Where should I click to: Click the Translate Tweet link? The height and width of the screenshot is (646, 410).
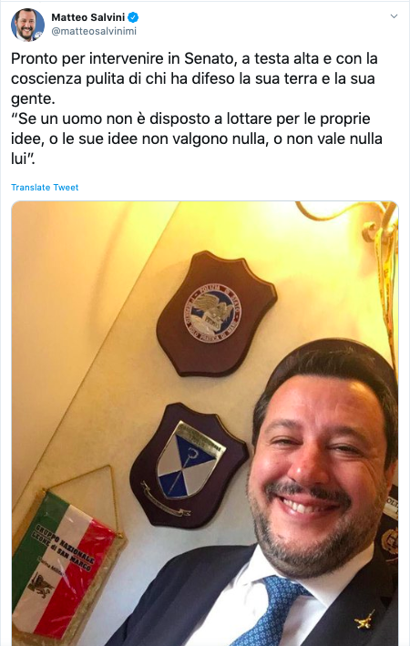click(45, 188)
